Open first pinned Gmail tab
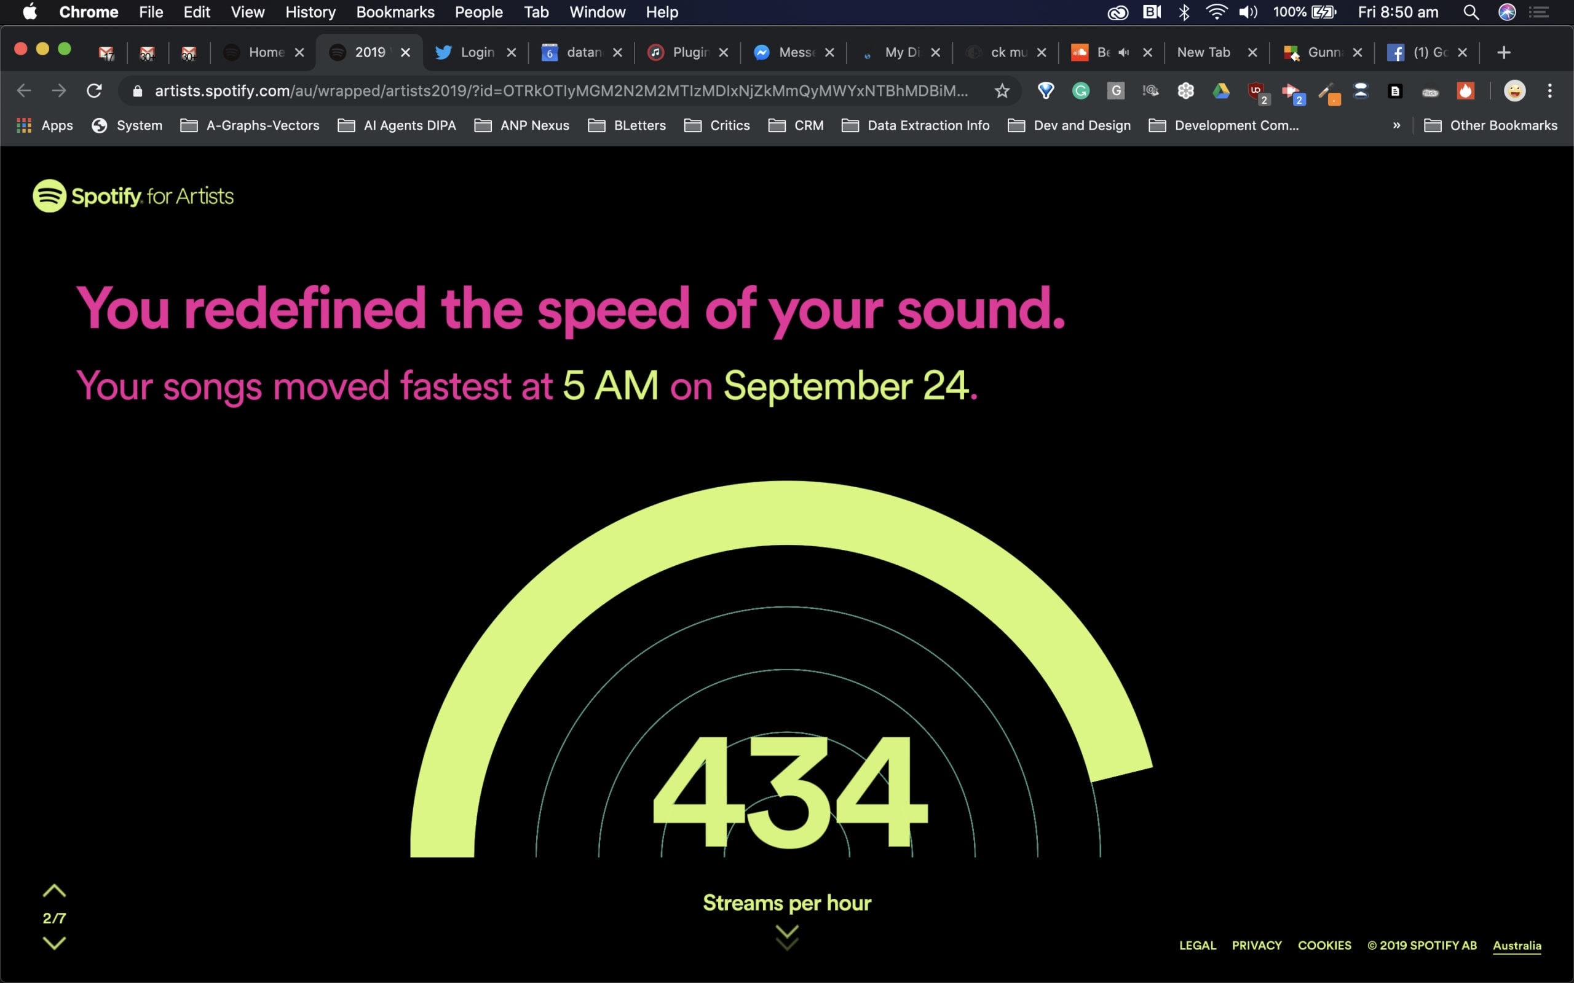1574x983 pixels. point(106,53)
